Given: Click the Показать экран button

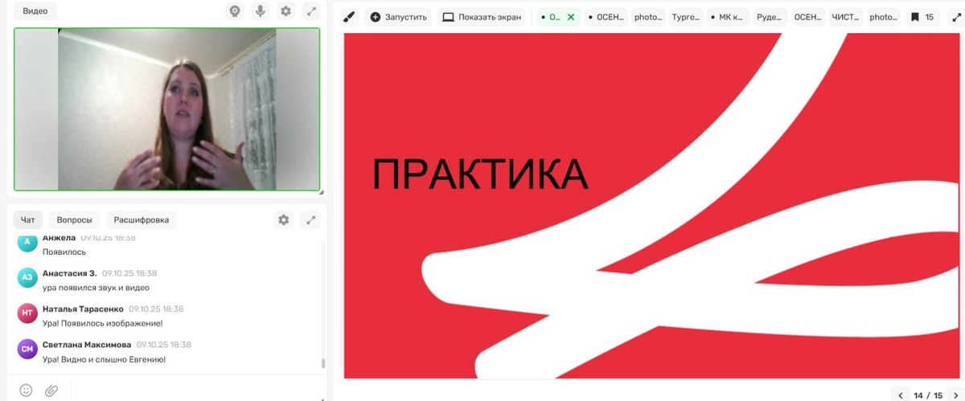Looking at the screenshot, I should 482,17.
